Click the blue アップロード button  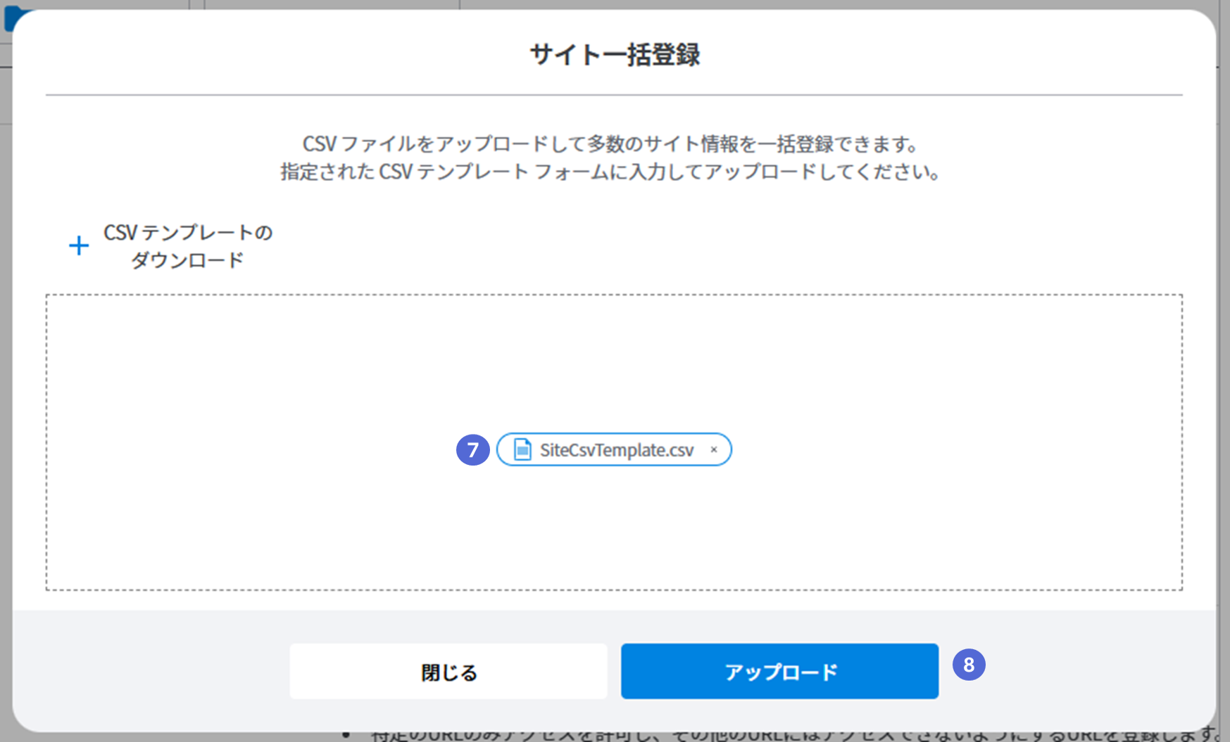pyautogui.click(x=779, y=671)
